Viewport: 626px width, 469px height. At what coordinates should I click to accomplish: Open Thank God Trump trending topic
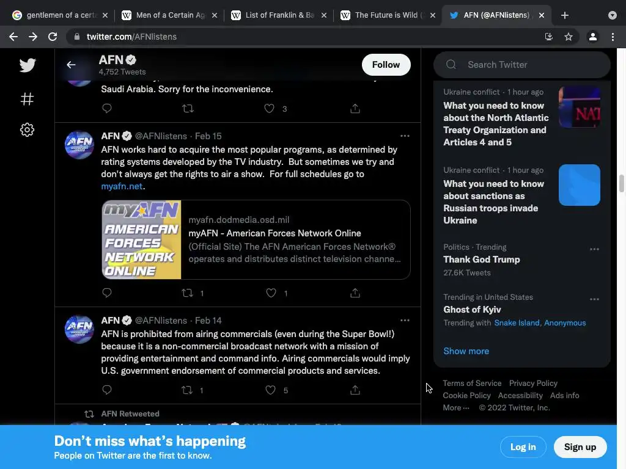pyautogui.click(x=482, y=259)
